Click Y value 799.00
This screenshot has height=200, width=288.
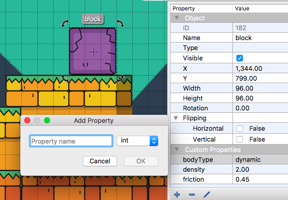pos(246,78)
